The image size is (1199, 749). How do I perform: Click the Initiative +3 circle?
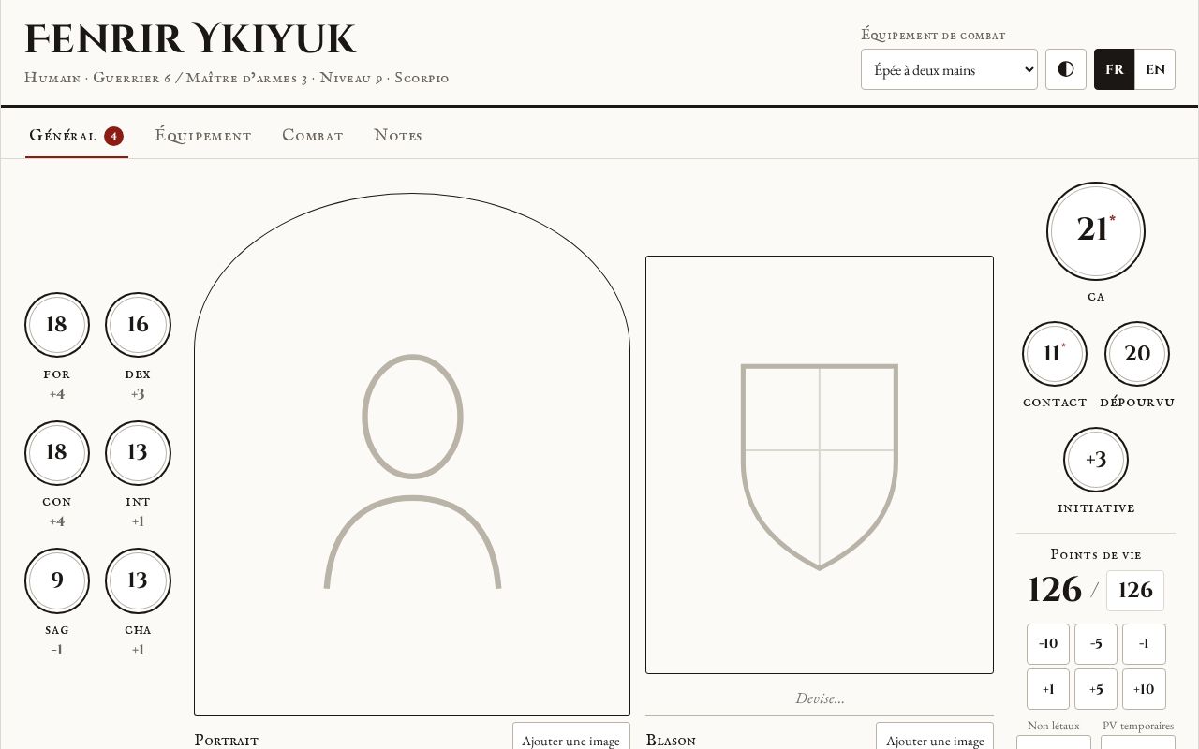click(1096, 460)
